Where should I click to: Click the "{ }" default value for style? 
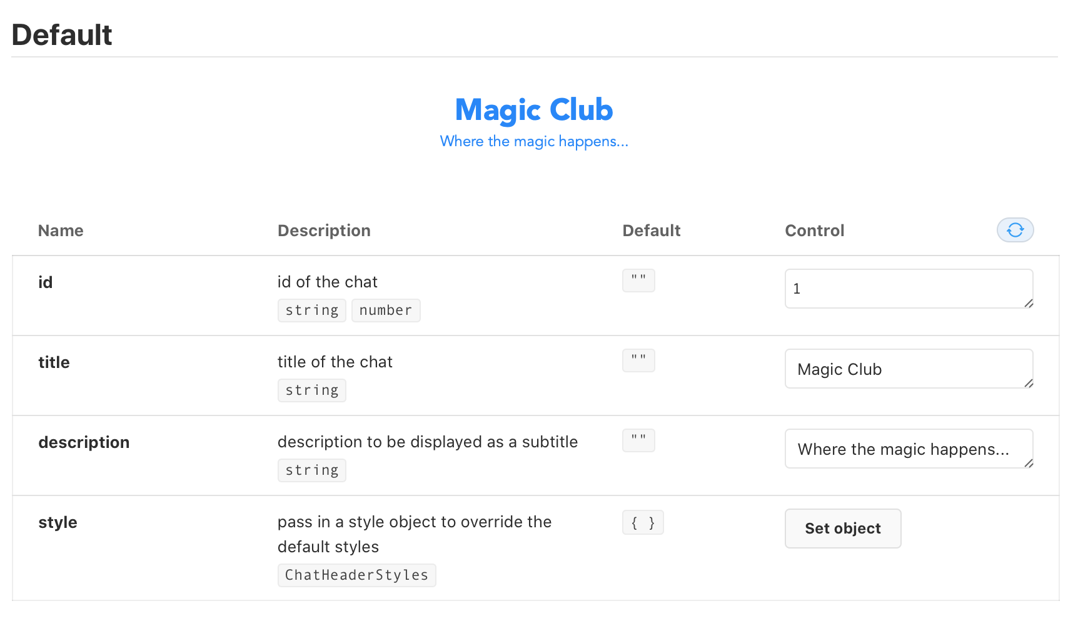(642, 522)
